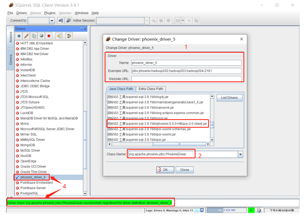304x217 pixels.
Task: Click the light cyan log indicator square
Action: tap(197, 210)
